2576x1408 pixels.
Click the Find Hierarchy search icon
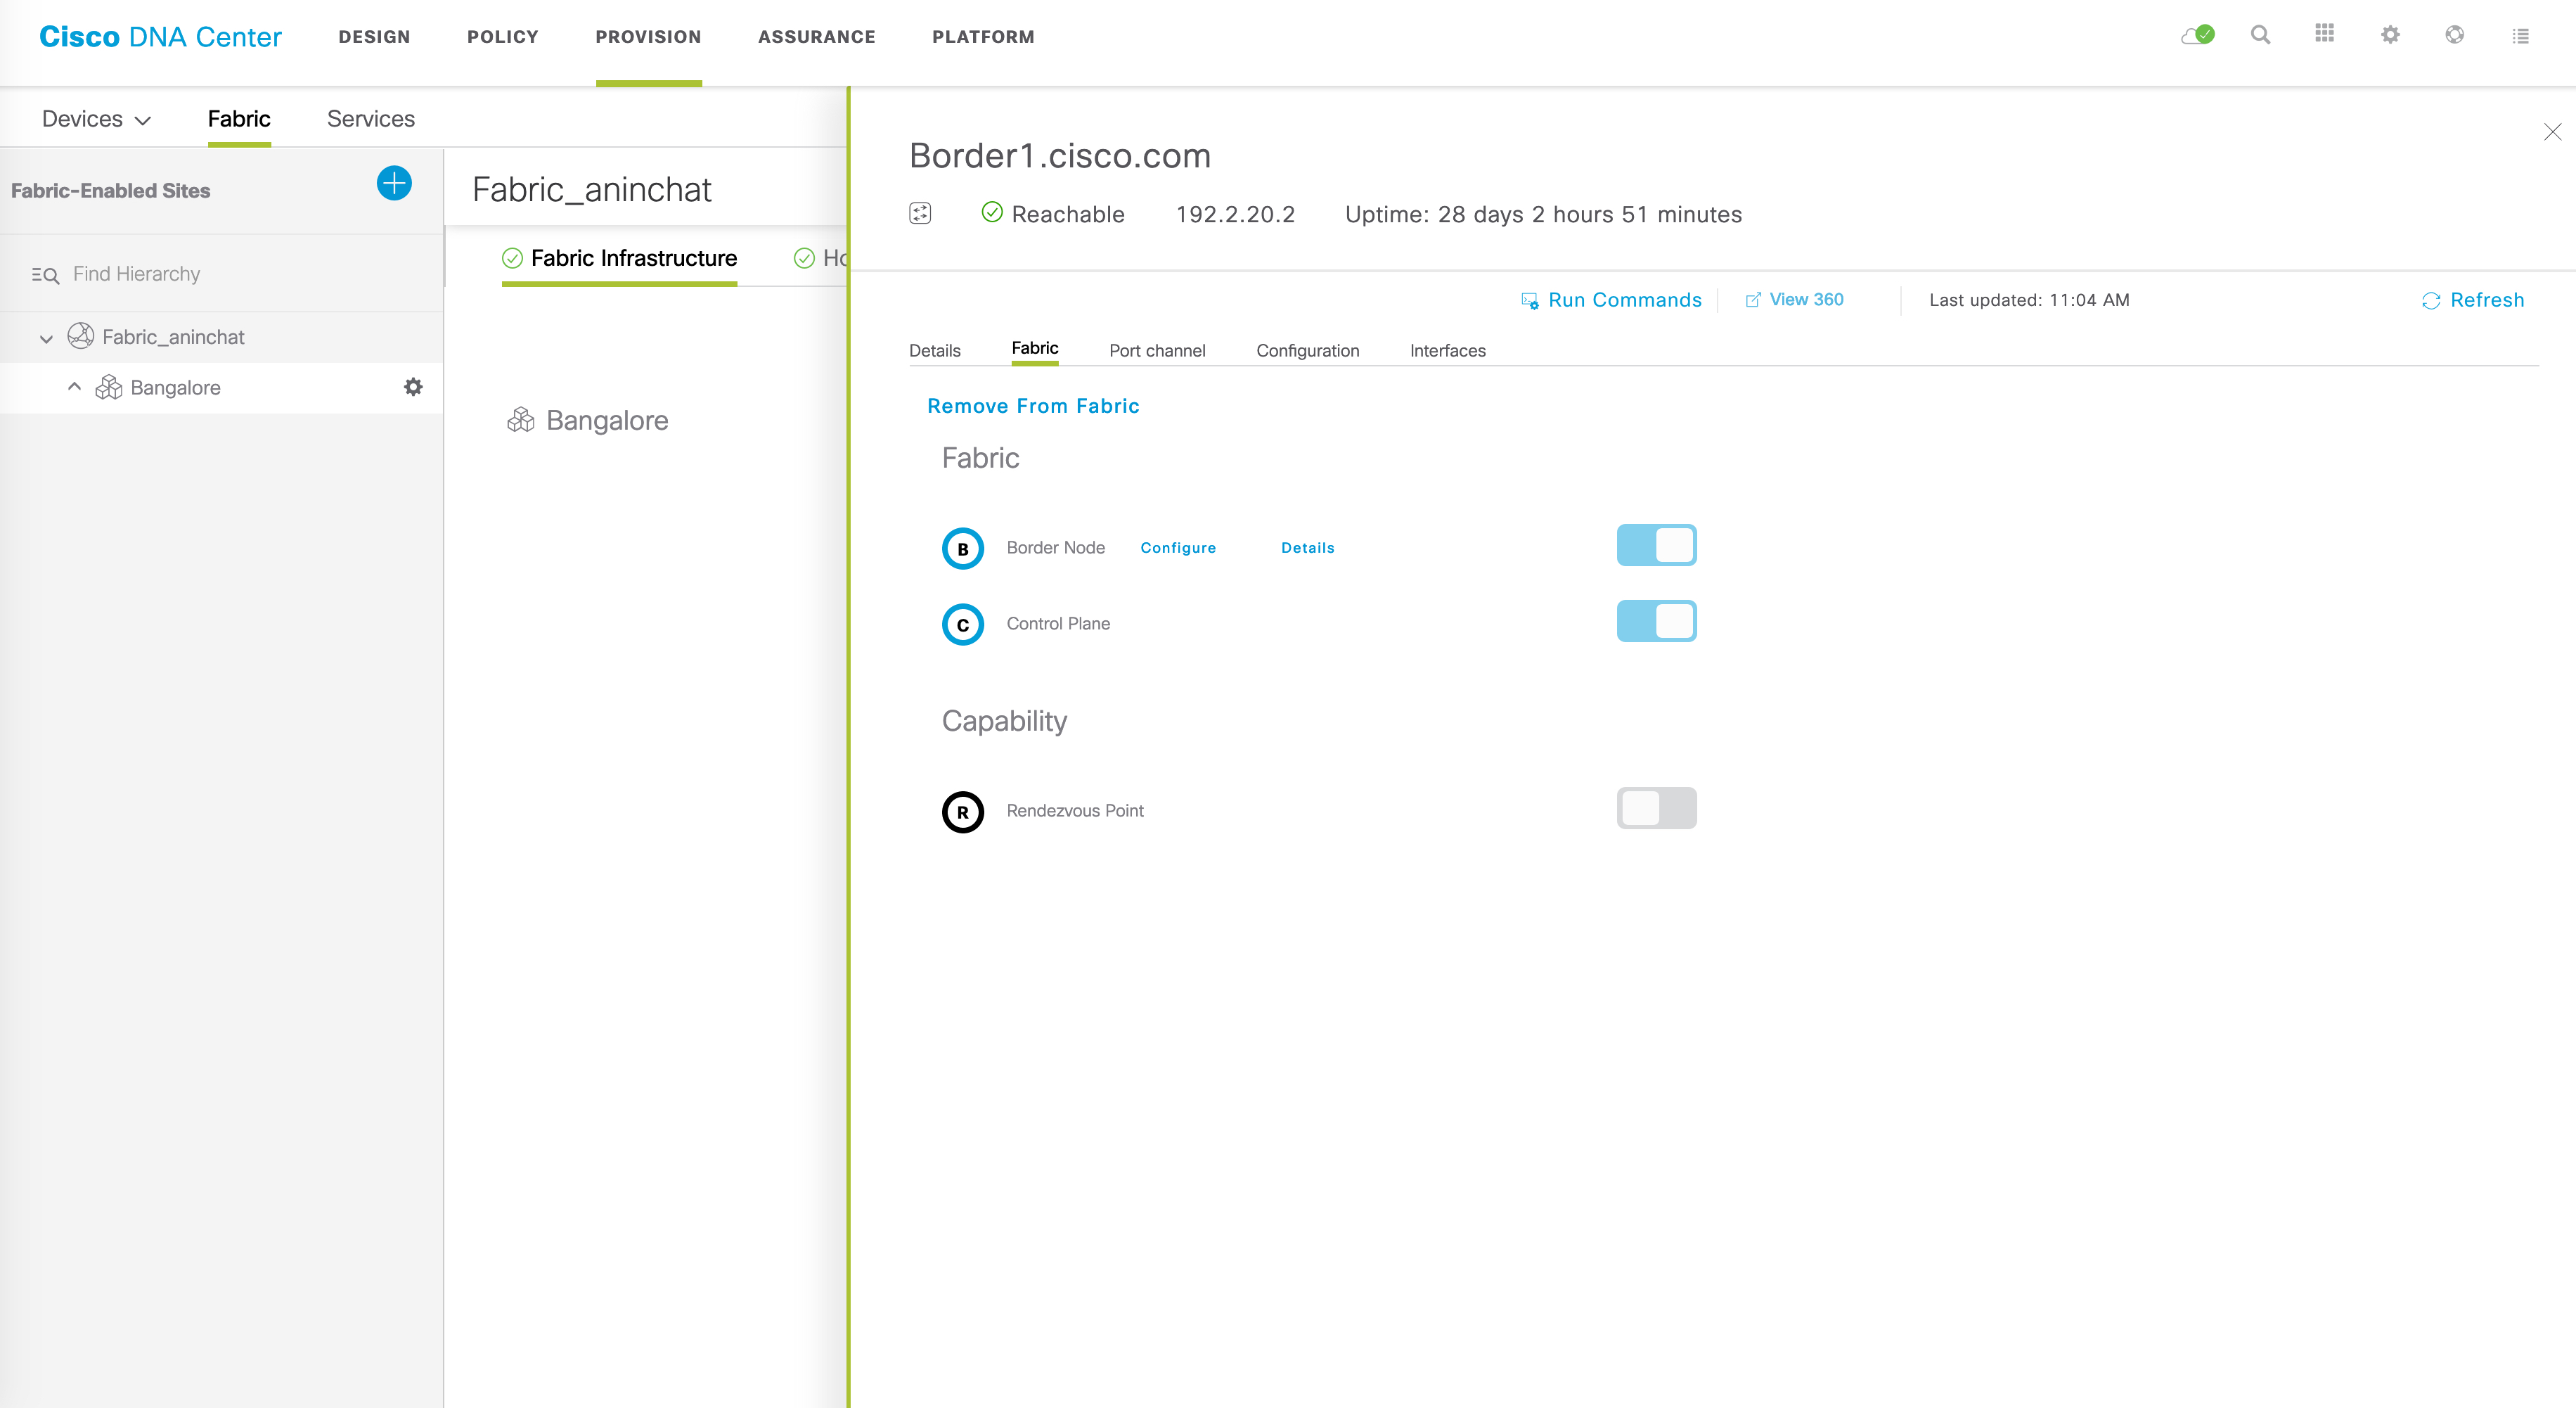45,275
